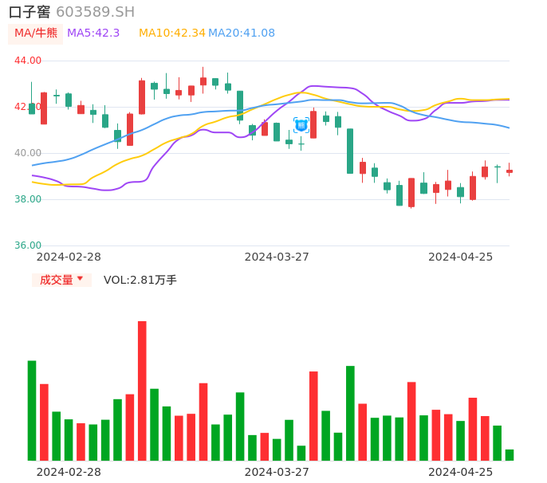Toggle the MA10:42.34 legend line
This screenshot has width=547, height=483.
(171, 33)
